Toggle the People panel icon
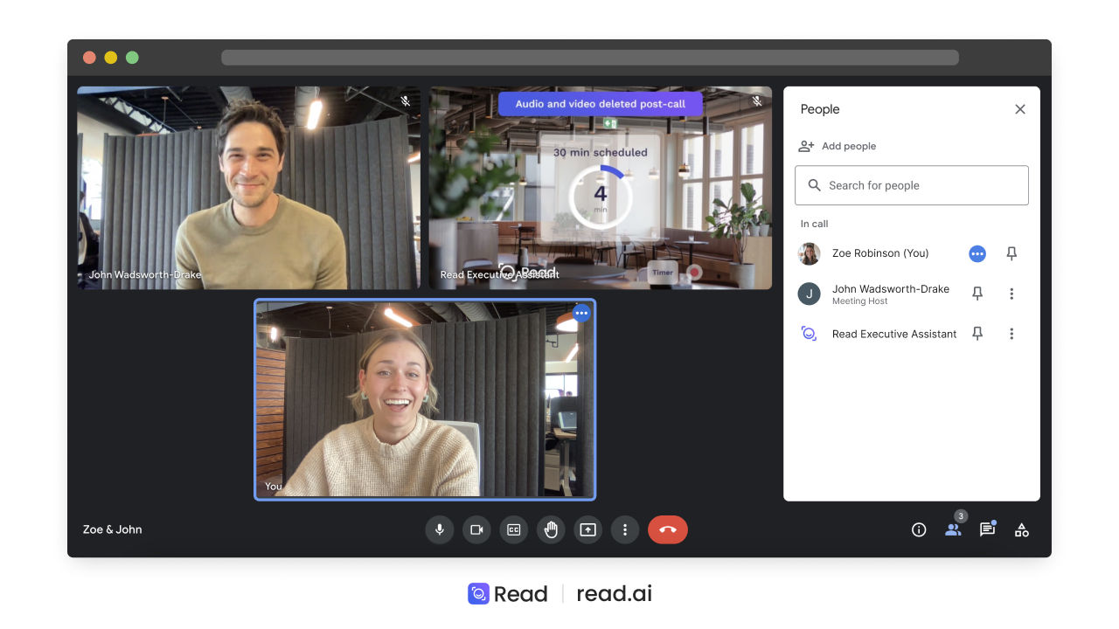This screenshot has width=1119, height=629. click(953, 529)
